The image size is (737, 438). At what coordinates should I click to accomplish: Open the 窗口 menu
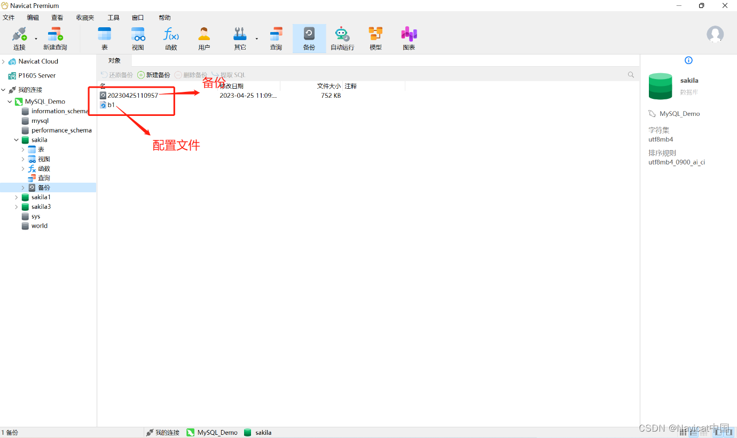138,18
